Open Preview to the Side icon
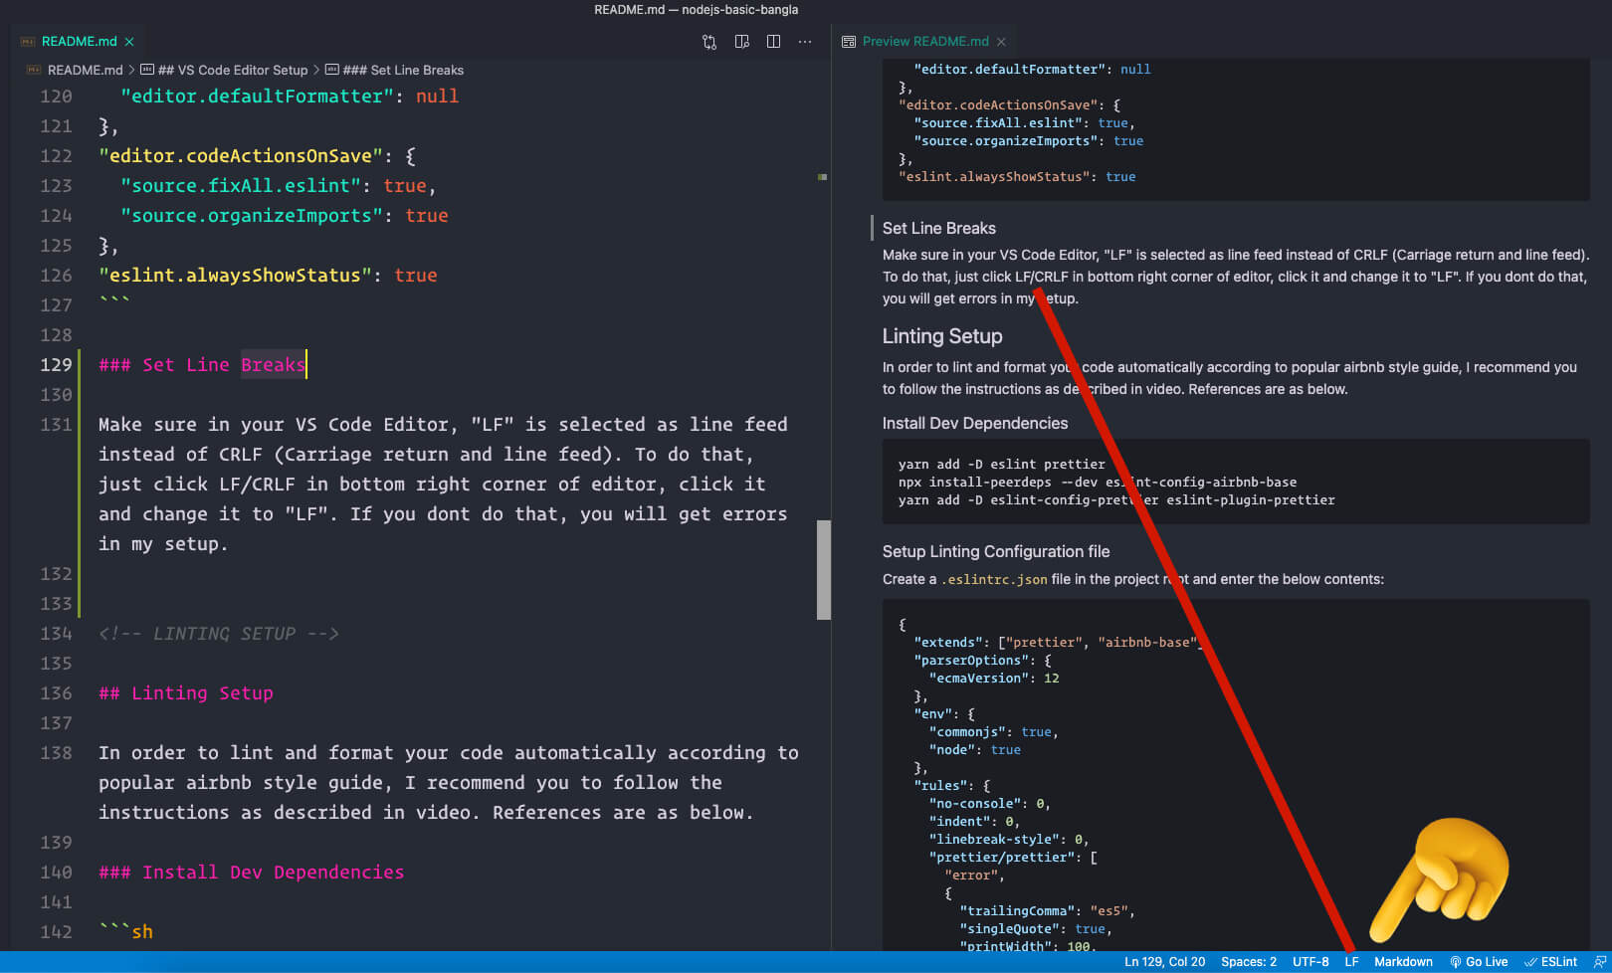 pyautogui.click(x=741, y=42)
